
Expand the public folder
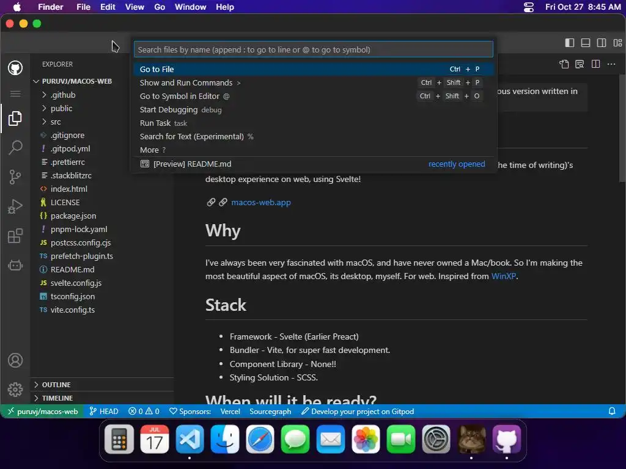coord(102,109)
